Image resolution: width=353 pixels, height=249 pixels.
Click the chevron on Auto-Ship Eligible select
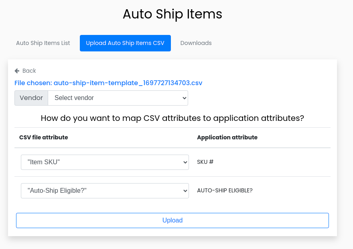[x=185, y=191]
